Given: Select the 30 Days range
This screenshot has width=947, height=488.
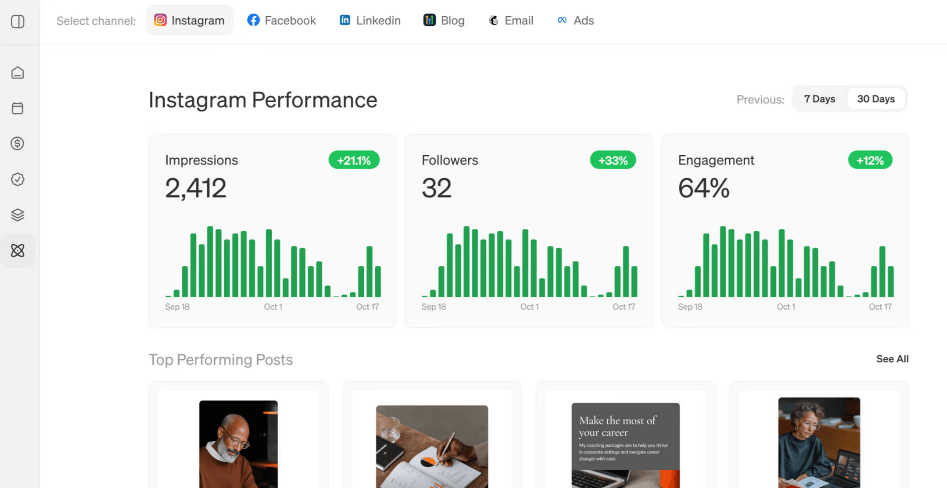Looking at the screenshot, I should 876,99.
